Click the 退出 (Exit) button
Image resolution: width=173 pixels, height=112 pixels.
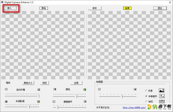click(x=160, y=8)
